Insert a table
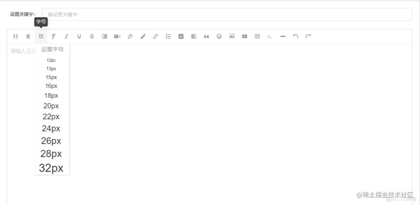 point(258,36)
